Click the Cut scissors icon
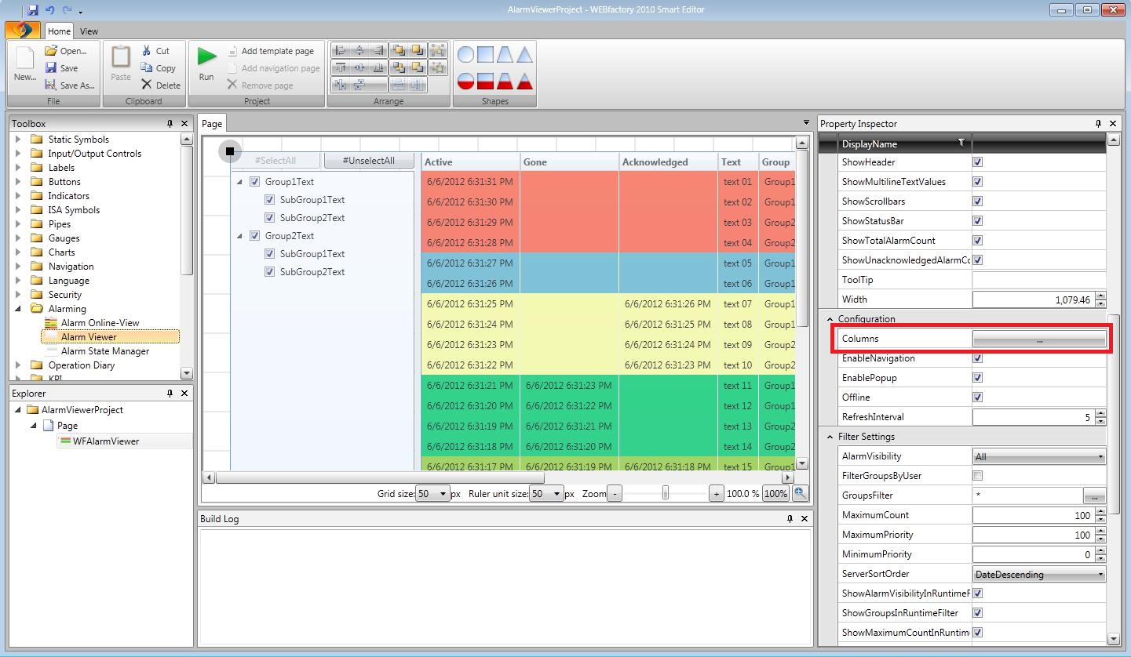 coord(147,51)
